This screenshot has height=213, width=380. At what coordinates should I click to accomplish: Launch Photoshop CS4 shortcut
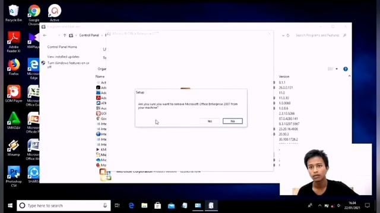tap(14, 176)
